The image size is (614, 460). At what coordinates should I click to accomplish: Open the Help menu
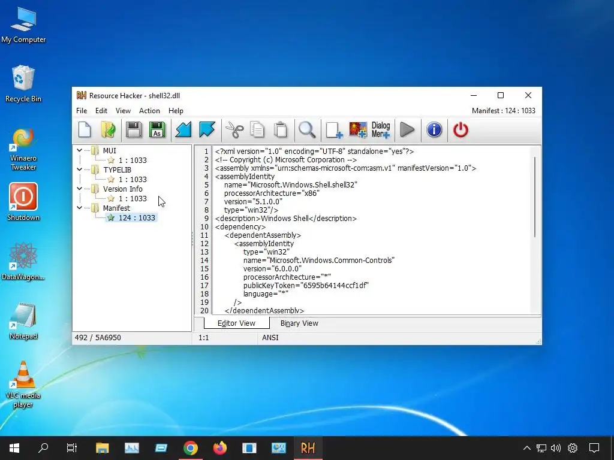pos(176,111)
